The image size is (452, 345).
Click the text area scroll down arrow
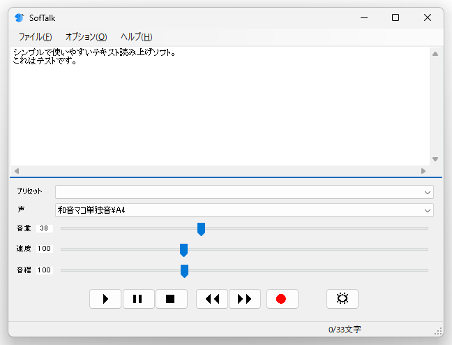435,159
